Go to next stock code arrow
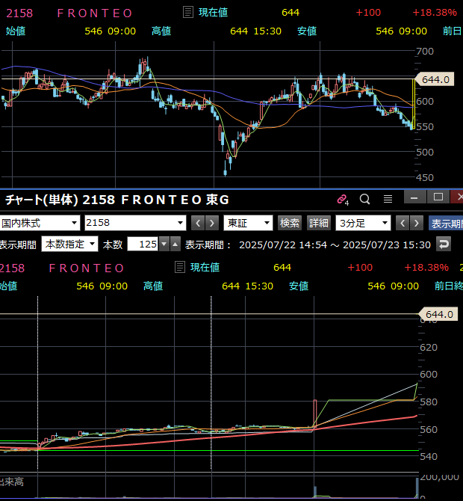Viewport: 463px width, 501px height. click(x=212, y=223)
